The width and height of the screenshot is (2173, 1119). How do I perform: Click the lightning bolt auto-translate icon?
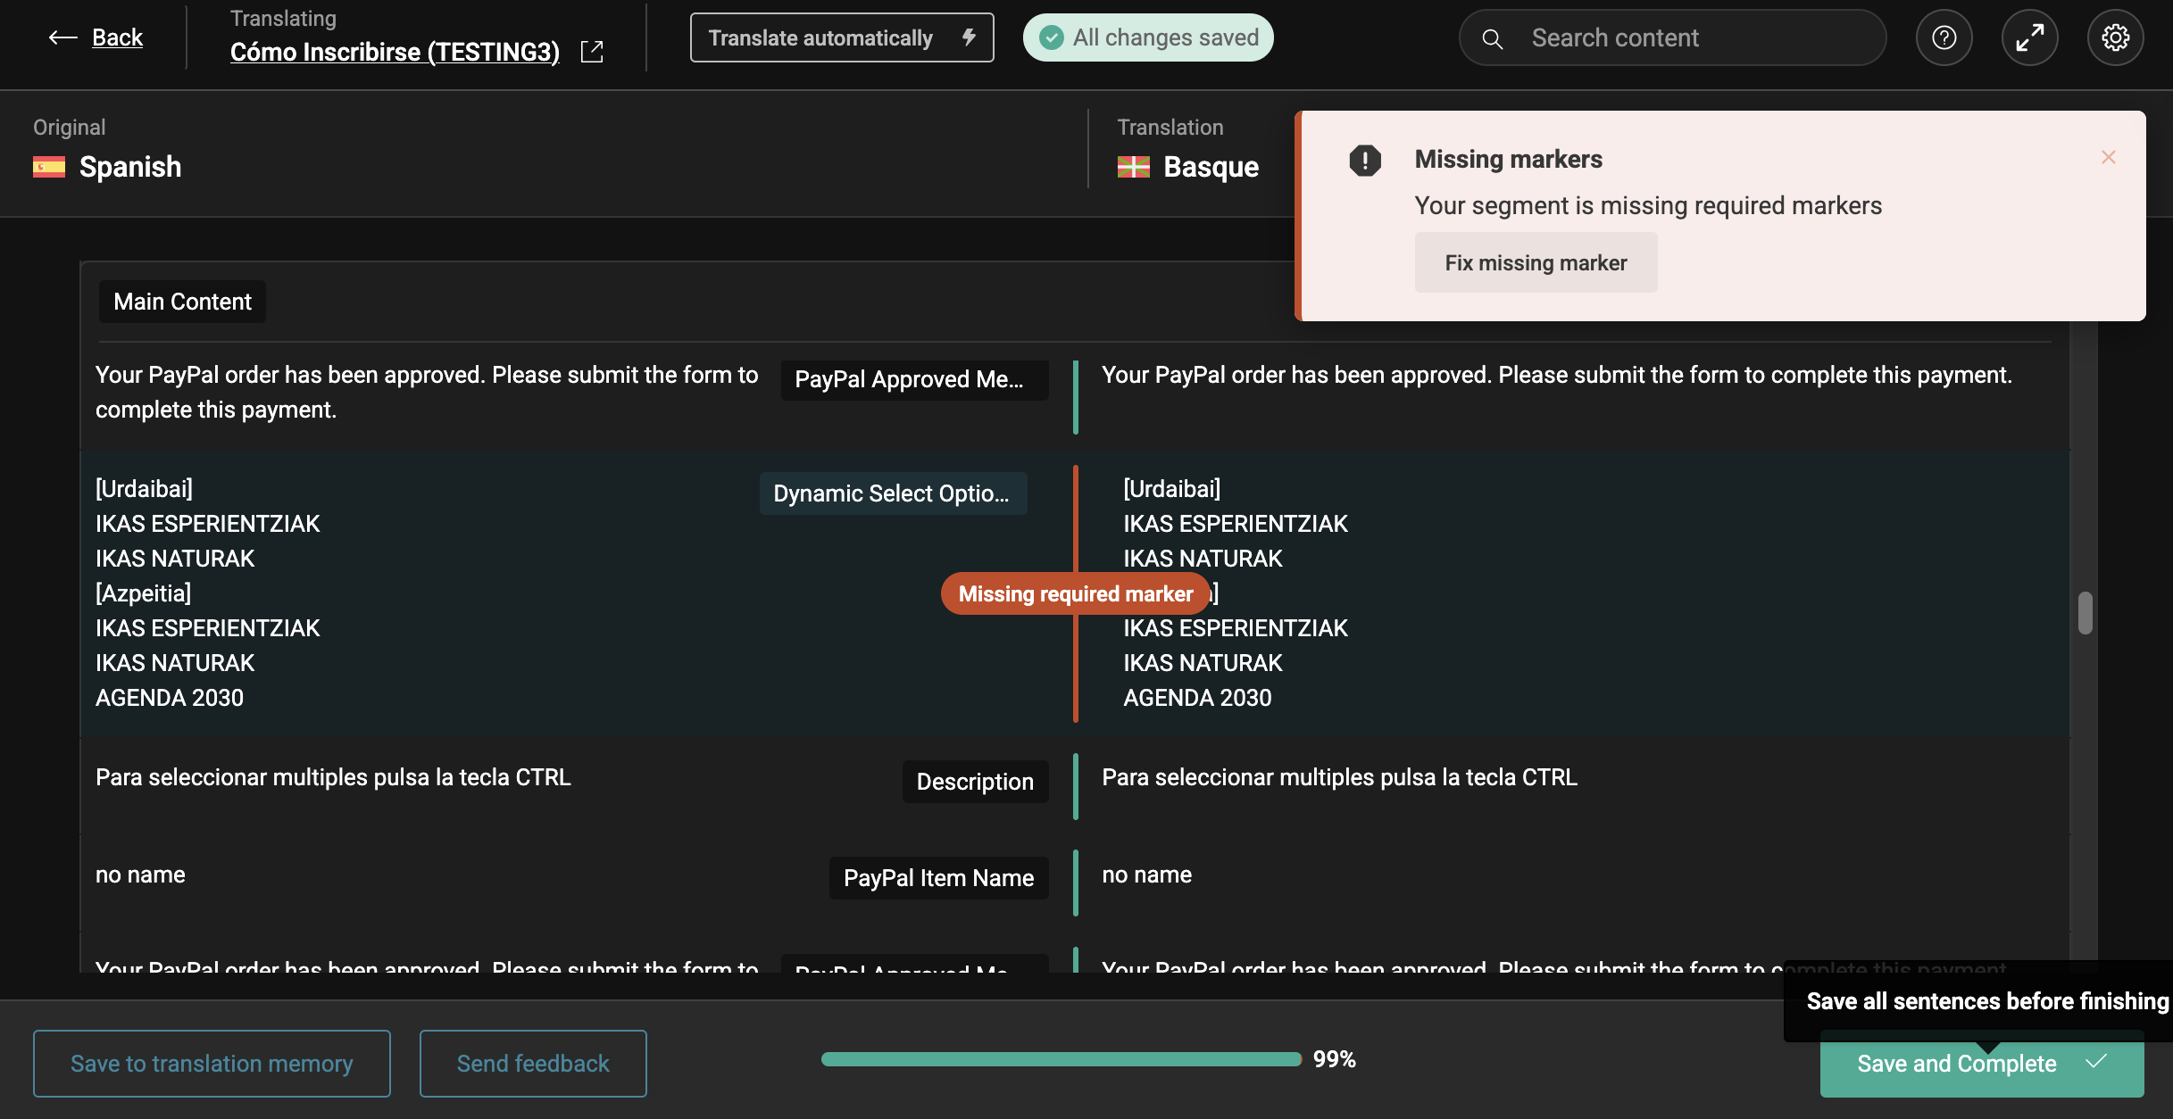tap(969, 37)
